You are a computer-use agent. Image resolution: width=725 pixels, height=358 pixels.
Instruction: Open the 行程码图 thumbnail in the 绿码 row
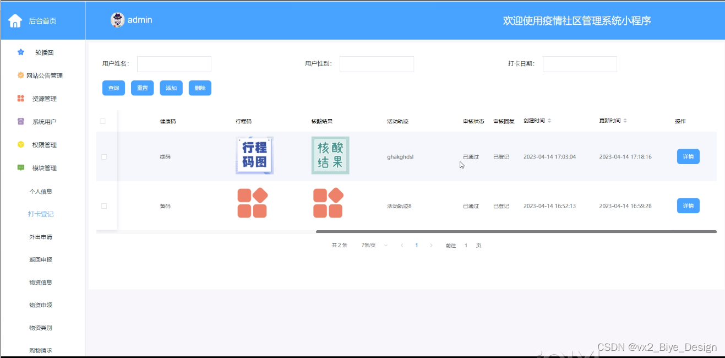coord(254,155)
